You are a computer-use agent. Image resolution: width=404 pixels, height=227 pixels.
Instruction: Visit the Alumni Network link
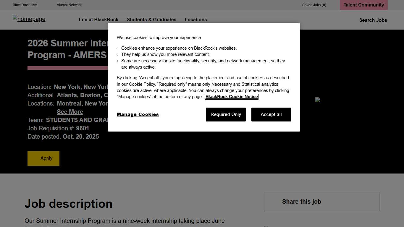point(69,5)
